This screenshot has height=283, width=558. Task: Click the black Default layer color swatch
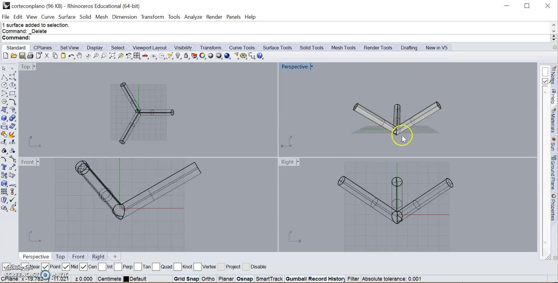tap(126, 279)
